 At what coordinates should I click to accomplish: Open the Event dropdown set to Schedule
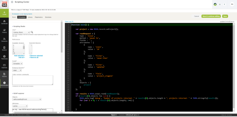click(x=17, y=64)
